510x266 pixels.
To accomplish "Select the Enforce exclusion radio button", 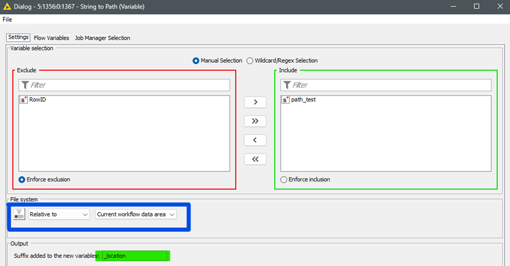I will click(22, 180).
